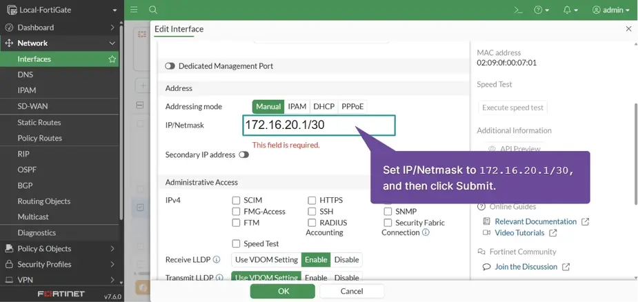Image resolution: width=638 pixels, height=302 pixels.
Task: Open the search magnifier icon
Action: [153, 10]
